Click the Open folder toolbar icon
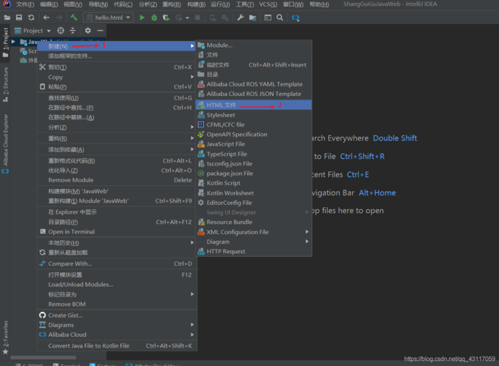This screenshot has height=366, width=499. click(7, 18)
